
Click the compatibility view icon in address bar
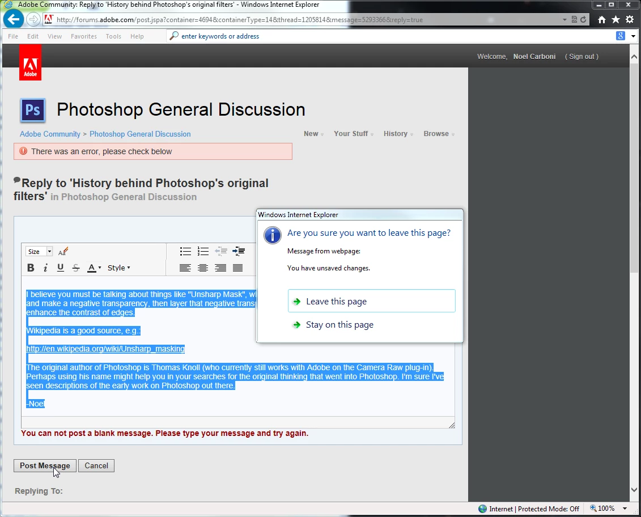pyautogui.click(x=574, y=19)
